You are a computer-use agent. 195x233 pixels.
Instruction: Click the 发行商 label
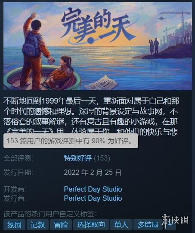tap(15, 198)
